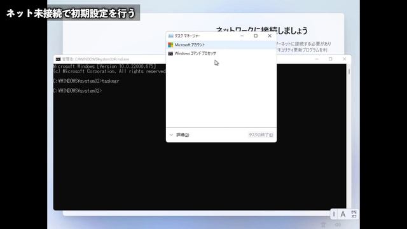Close the Task Manager window
This screenshot has width=407, height=229.
click(x=270, y=36)
